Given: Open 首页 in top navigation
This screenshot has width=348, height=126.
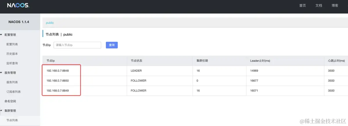Looking at the screenshot, I should 302,6.
